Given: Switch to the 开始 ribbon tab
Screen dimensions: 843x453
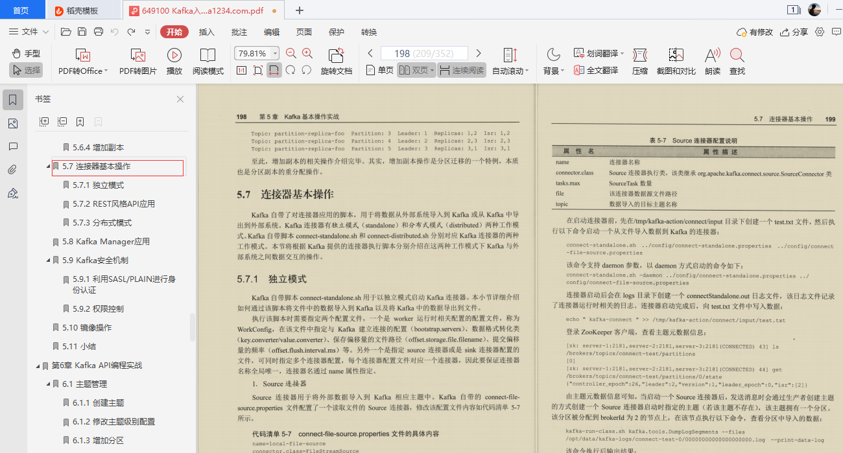Looking at the screenshot, I should tap(174, 32).
